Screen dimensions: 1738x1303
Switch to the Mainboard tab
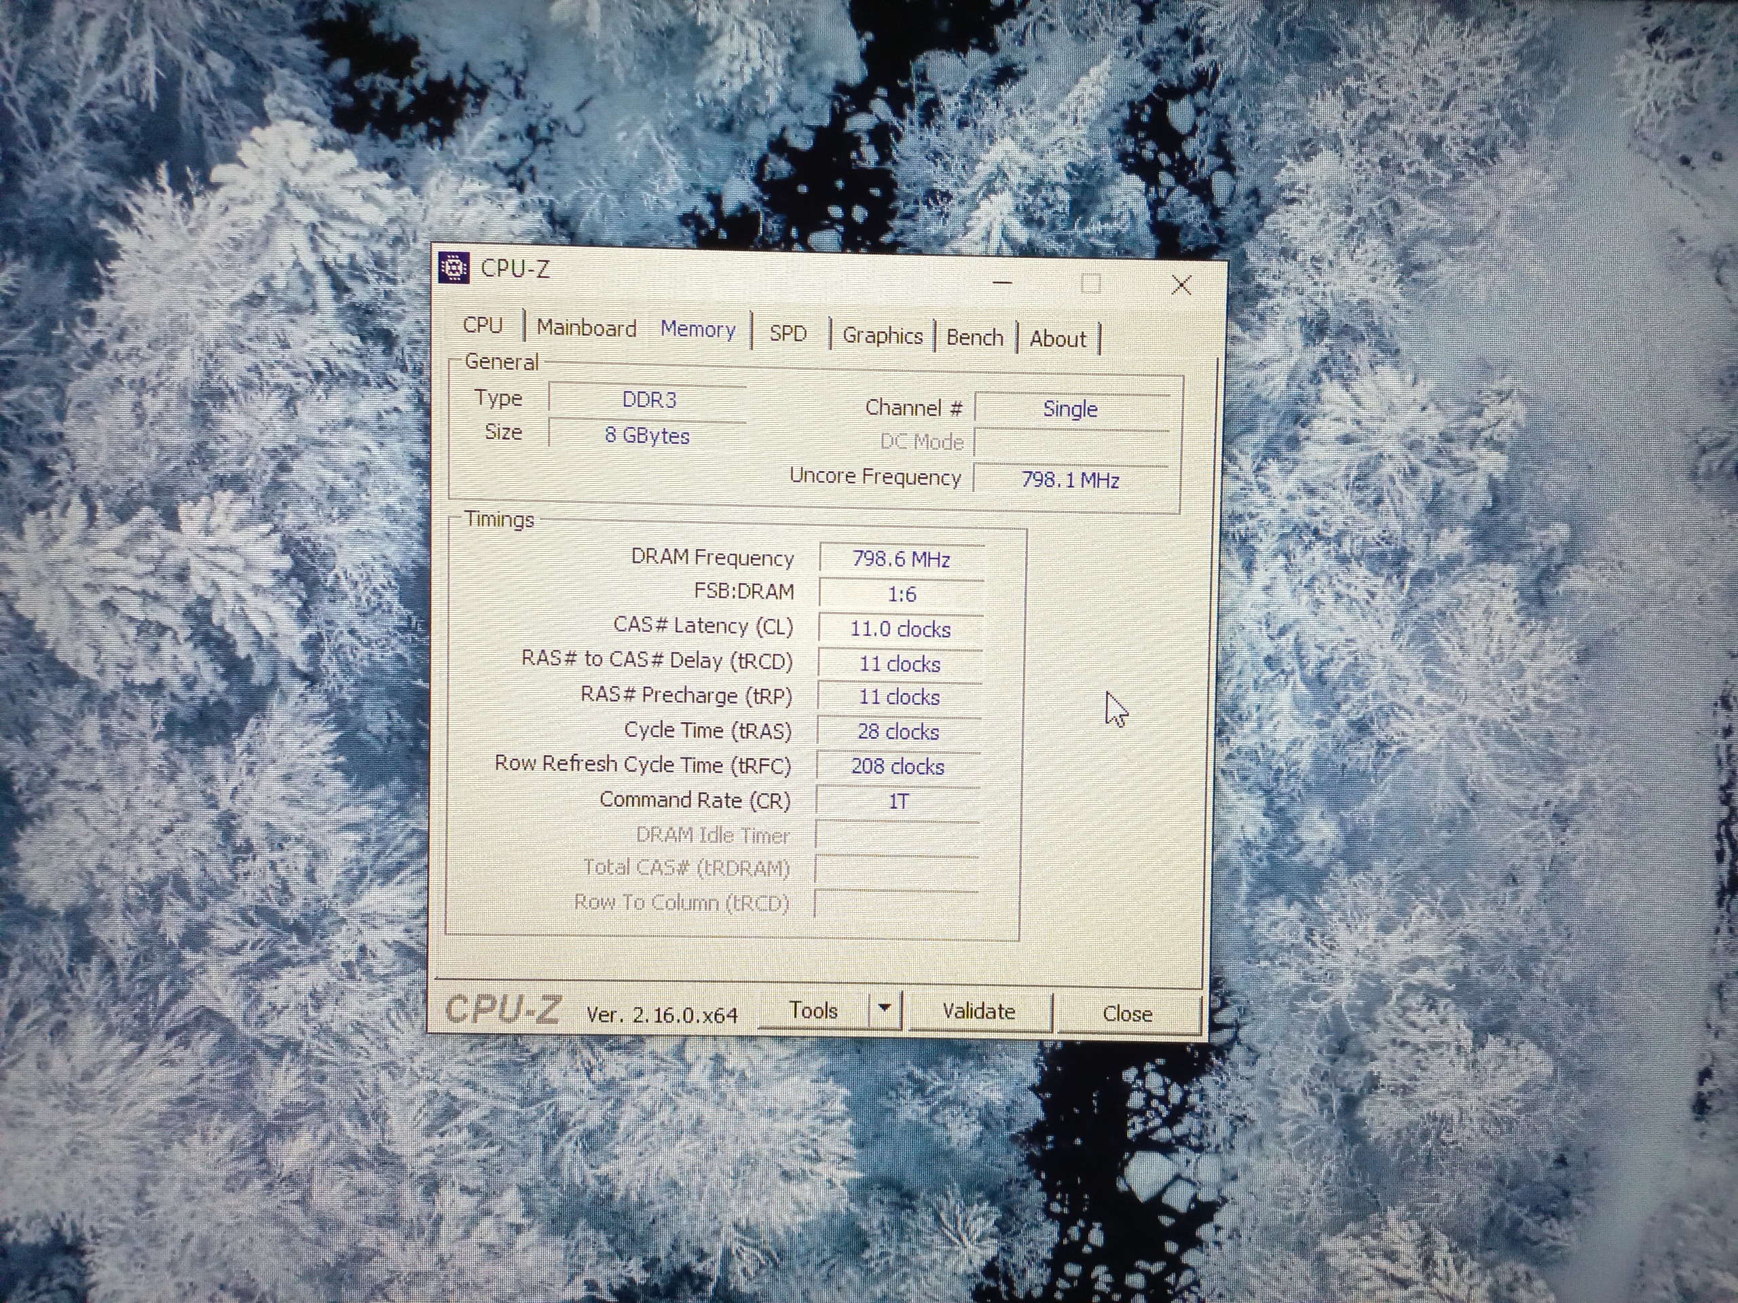coord(586,328)
